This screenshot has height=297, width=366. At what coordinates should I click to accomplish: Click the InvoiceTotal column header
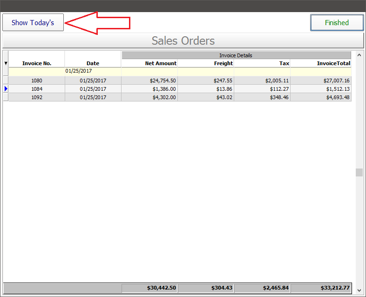[321, 63]
